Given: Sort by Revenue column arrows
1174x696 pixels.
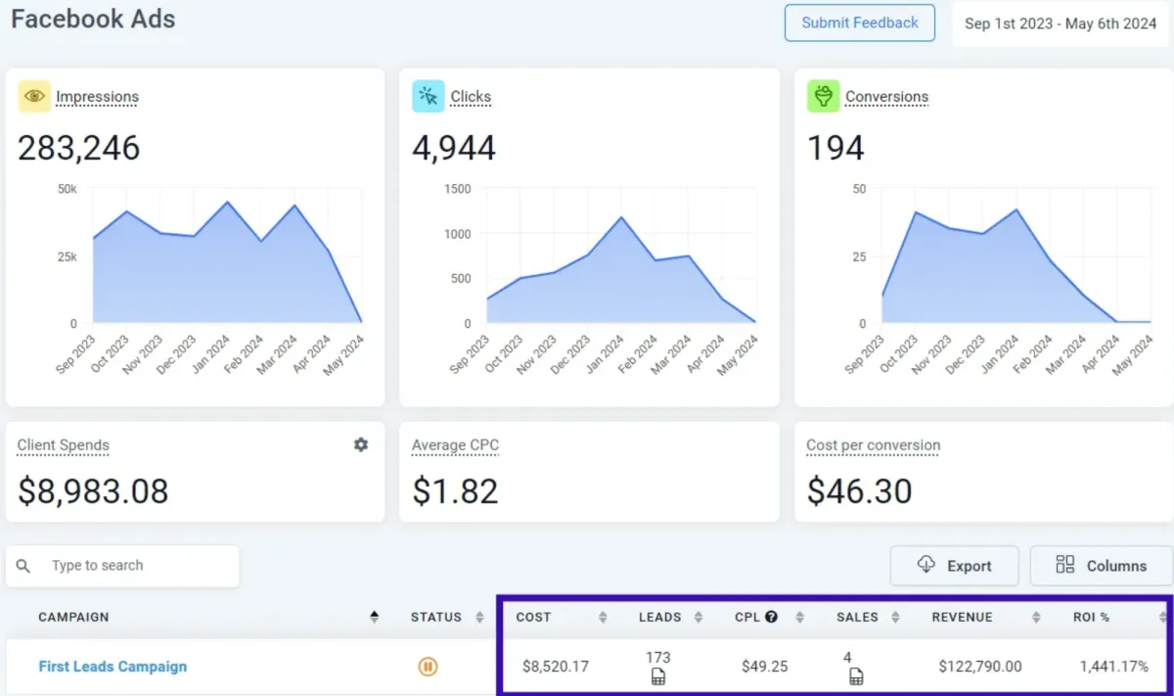Looking at the screenshot, I should point(1036,617).
